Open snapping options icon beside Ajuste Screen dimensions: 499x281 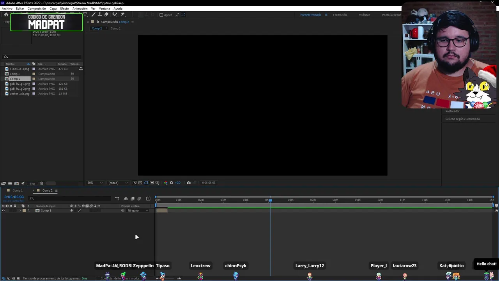point(177,15)
